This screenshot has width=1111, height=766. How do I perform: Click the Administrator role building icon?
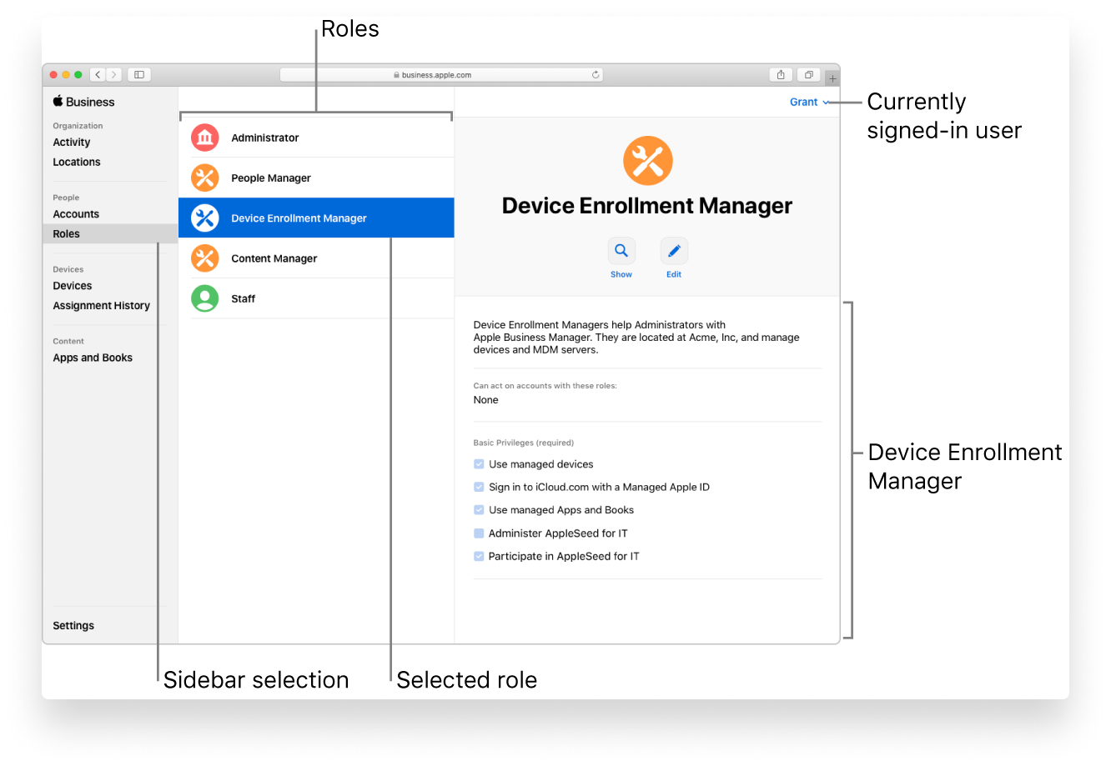[204, 138]
